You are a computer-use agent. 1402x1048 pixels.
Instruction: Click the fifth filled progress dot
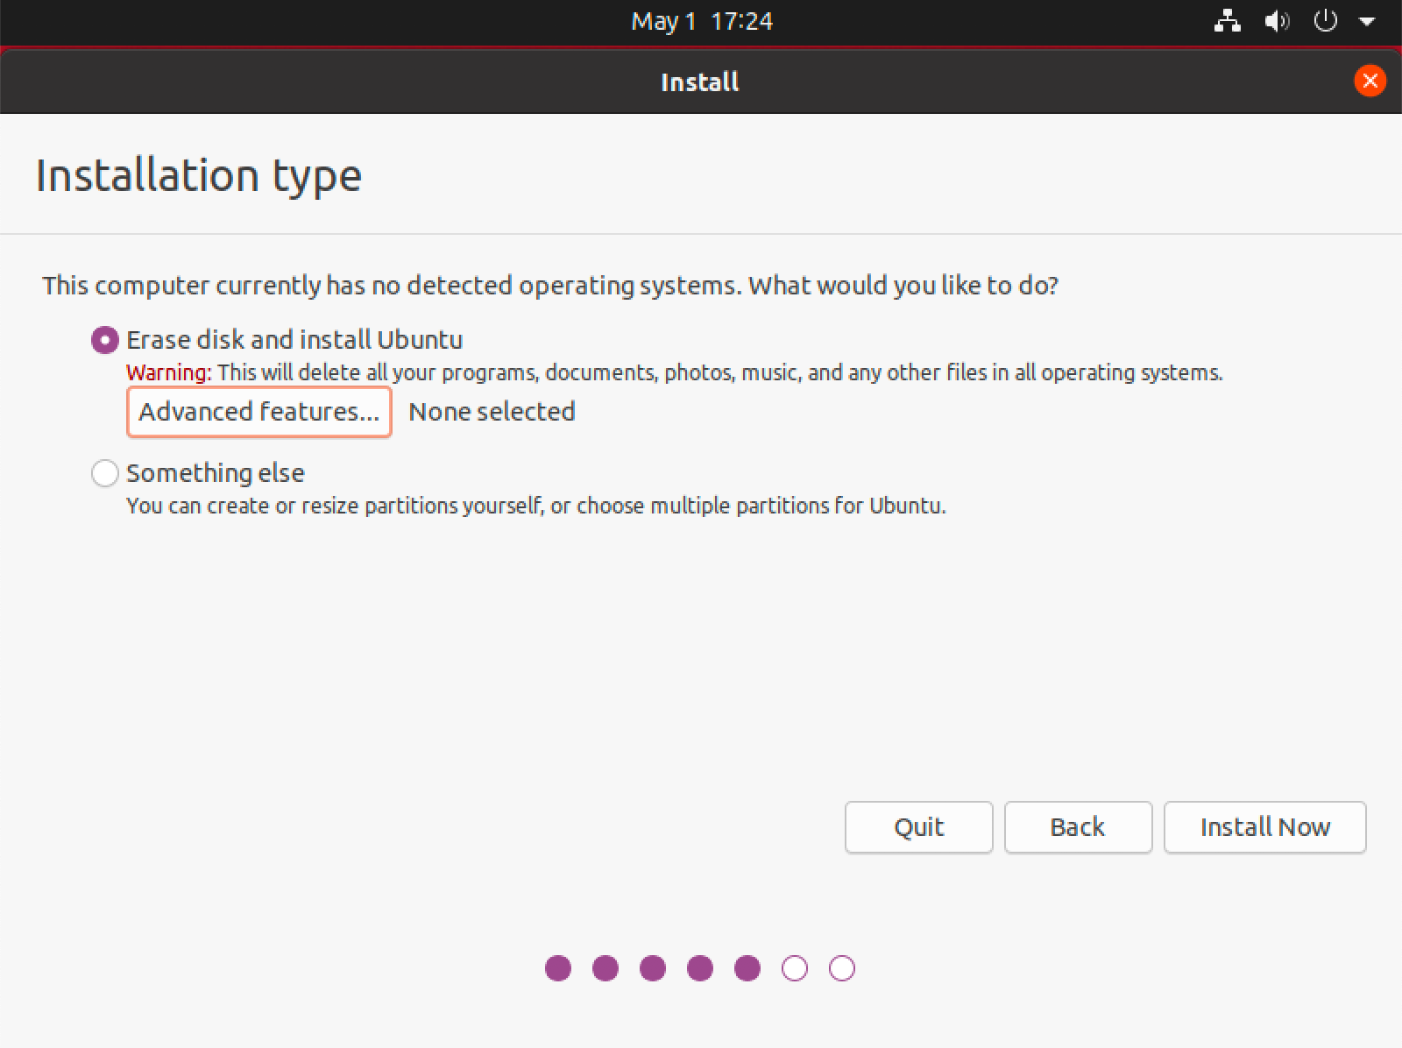point(747,968)
